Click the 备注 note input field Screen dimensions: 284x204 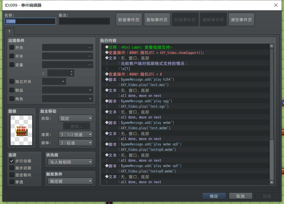[x=84, y=21]
